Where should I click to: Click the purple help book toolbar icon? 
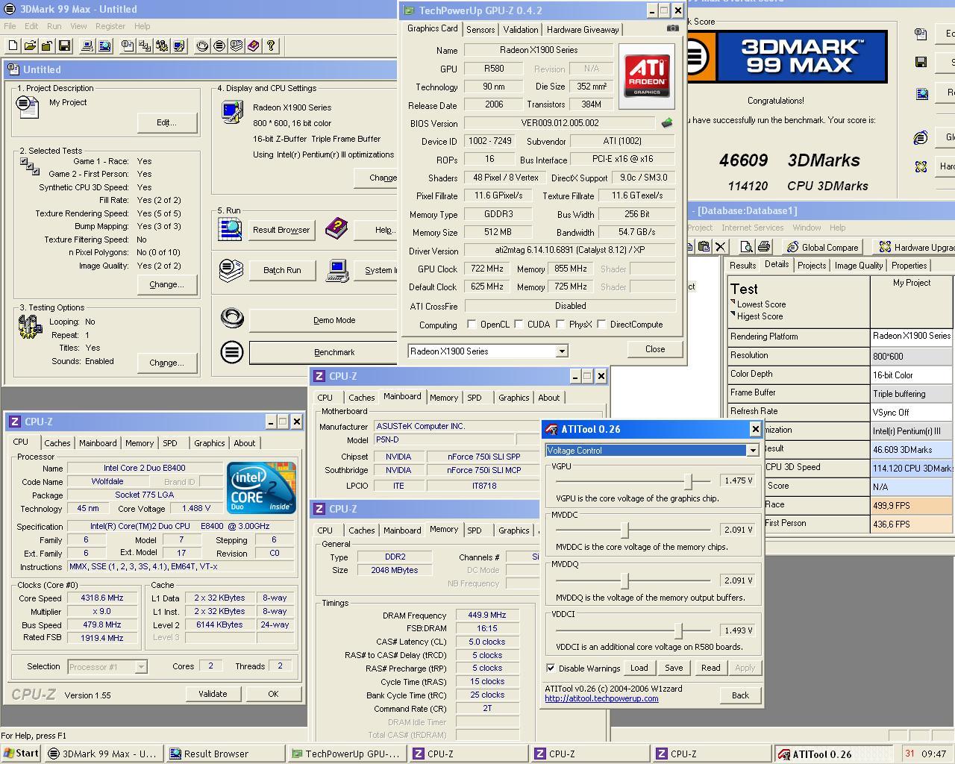click(254, 46)
